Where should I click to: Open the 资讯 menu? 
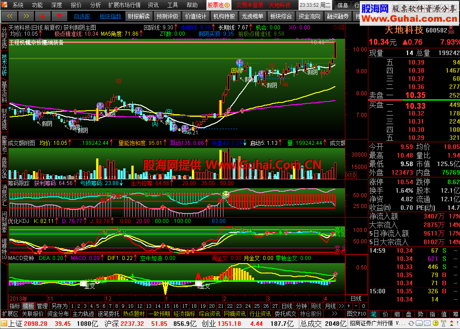click(x=153, y=5)
